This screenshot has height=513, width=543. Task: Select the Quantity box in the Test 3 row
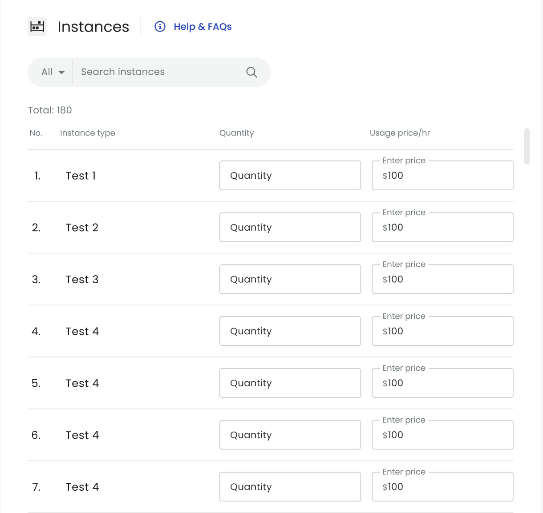(x=290, y=279)
